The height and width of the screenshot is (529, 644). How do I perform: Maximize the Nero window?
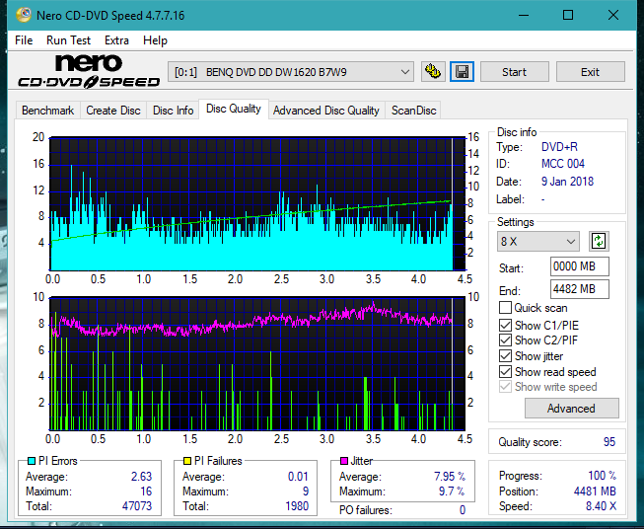568,15
